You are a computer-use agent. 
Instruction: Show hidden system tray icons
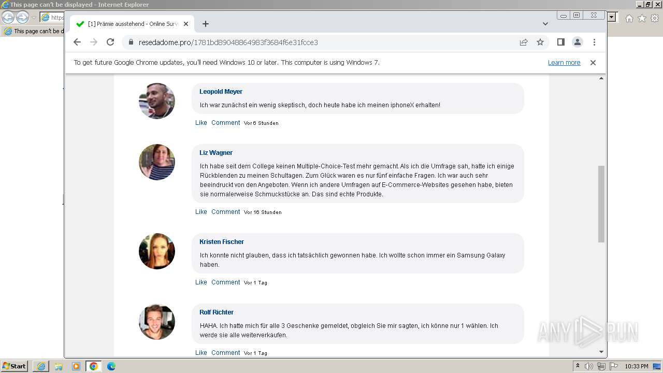point(578,366)
